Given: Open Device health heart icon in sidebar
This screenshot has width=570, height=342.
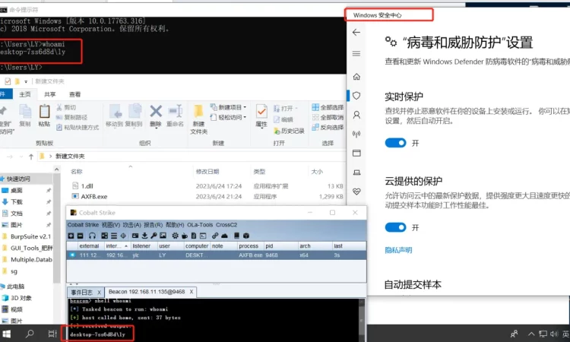Looking at the screenshot, I should [x=356, y=192].
